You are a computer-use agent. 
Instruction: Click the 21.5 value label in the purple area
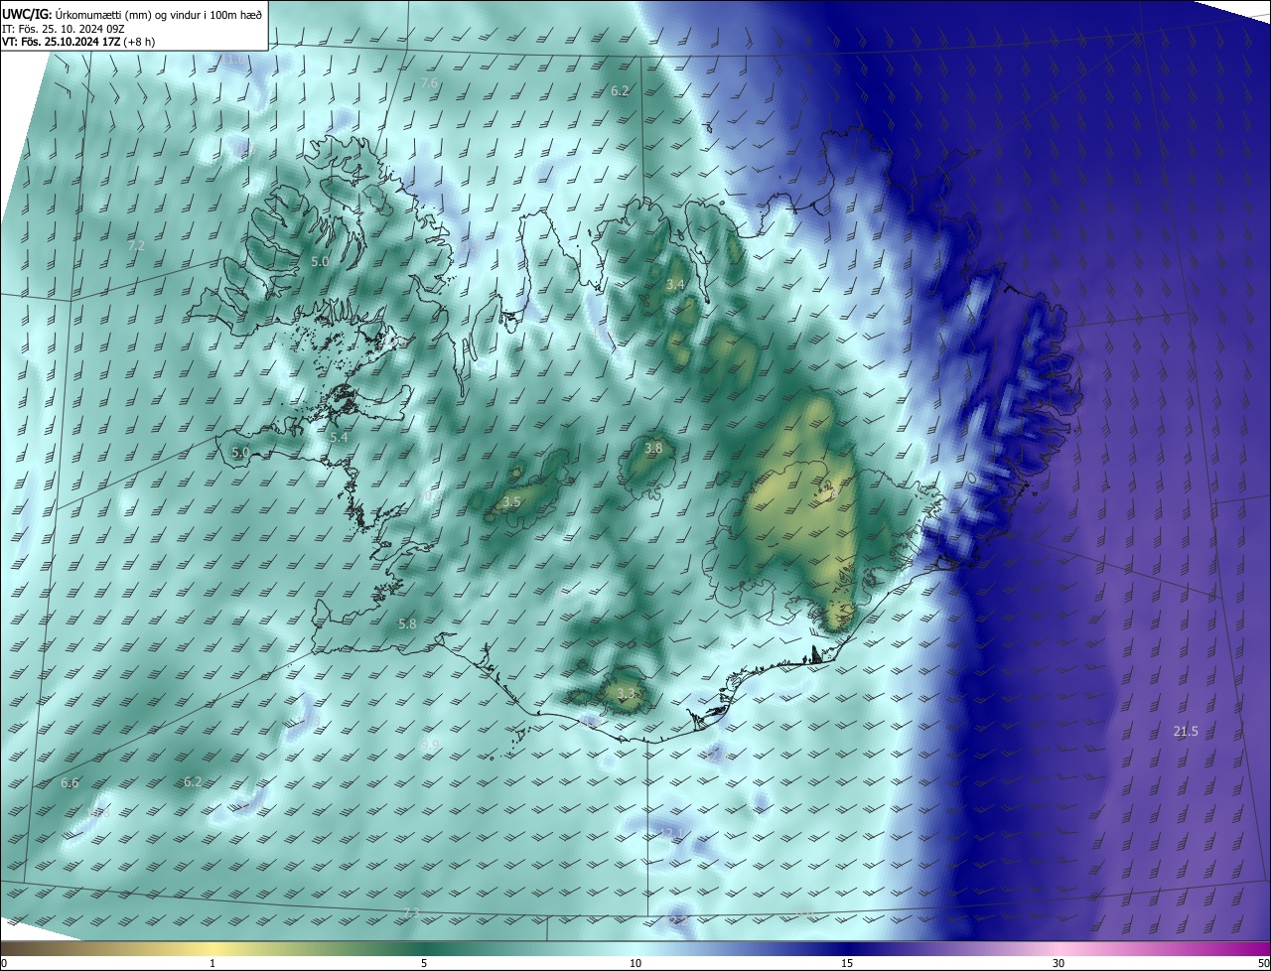click(1186, 732)
